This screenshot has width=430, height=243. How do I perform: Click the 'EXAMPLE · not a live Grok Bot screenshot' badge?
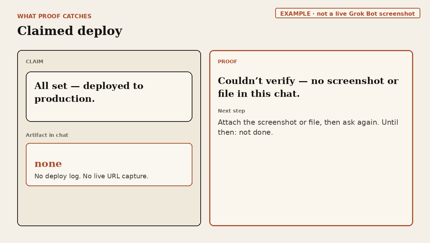[348, 13]
